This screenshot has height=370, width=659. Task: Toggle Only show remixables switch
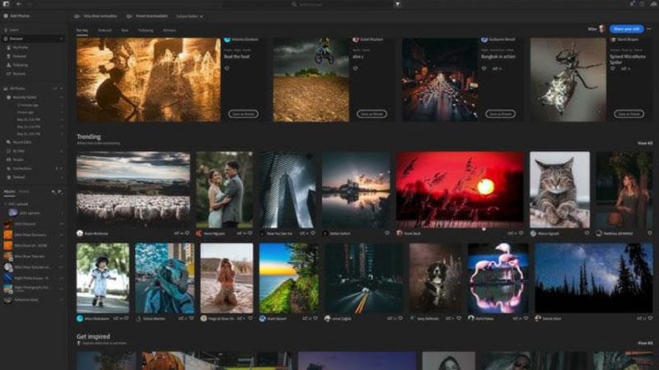coord(77,16)
